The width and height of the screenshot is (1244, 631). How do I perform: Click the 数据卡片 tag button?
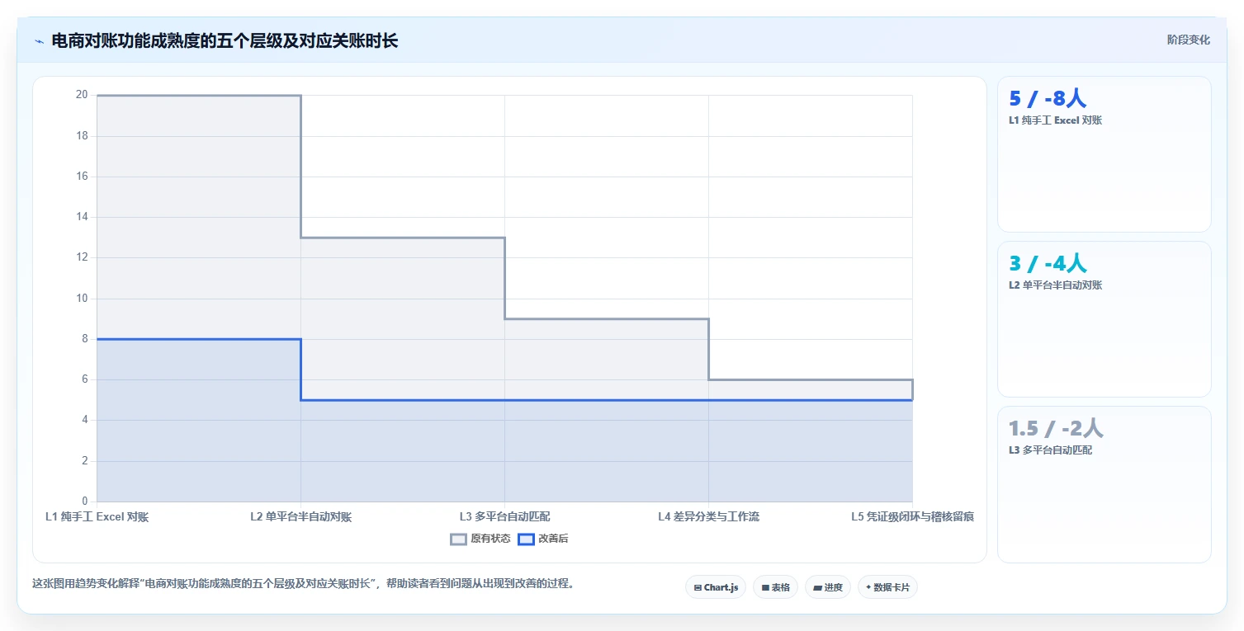click(887, 587)
